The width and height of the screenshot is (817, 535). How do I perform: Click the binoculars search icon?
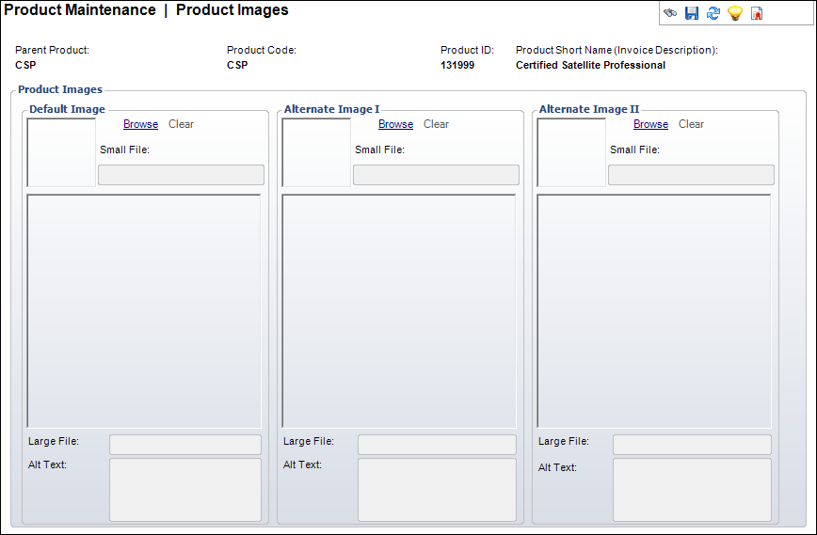670,13
